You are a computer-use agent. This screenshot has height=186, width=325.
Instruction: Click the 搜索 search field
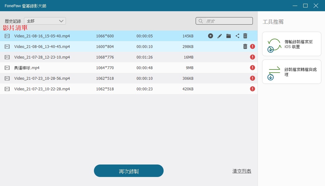(x=227, y=21)
